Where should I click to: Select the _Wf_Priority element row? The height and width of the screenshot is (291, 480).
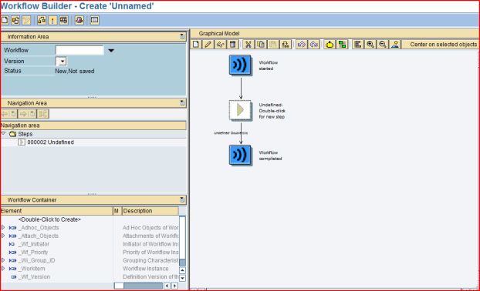(x=33, y=253)
